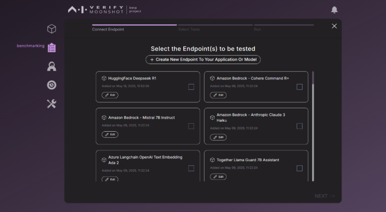Click cube icon beside Mistral 7B Instruct
The height and width of the screenshot is (212, 386).
[104, 118]
